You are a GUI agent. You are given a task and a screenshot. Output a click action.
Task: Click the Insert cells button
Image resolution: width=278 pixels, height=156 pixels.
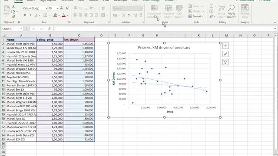196,6
